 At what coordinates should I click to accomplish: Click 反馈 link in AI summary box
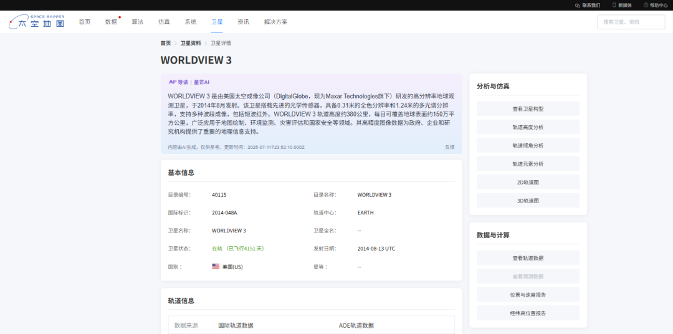click(449, 147)
